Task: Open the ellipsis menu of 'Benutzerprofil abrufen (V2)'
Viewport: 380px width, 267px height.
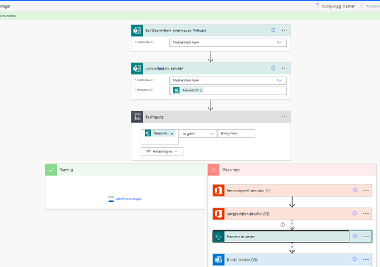Action: [366, 190]
